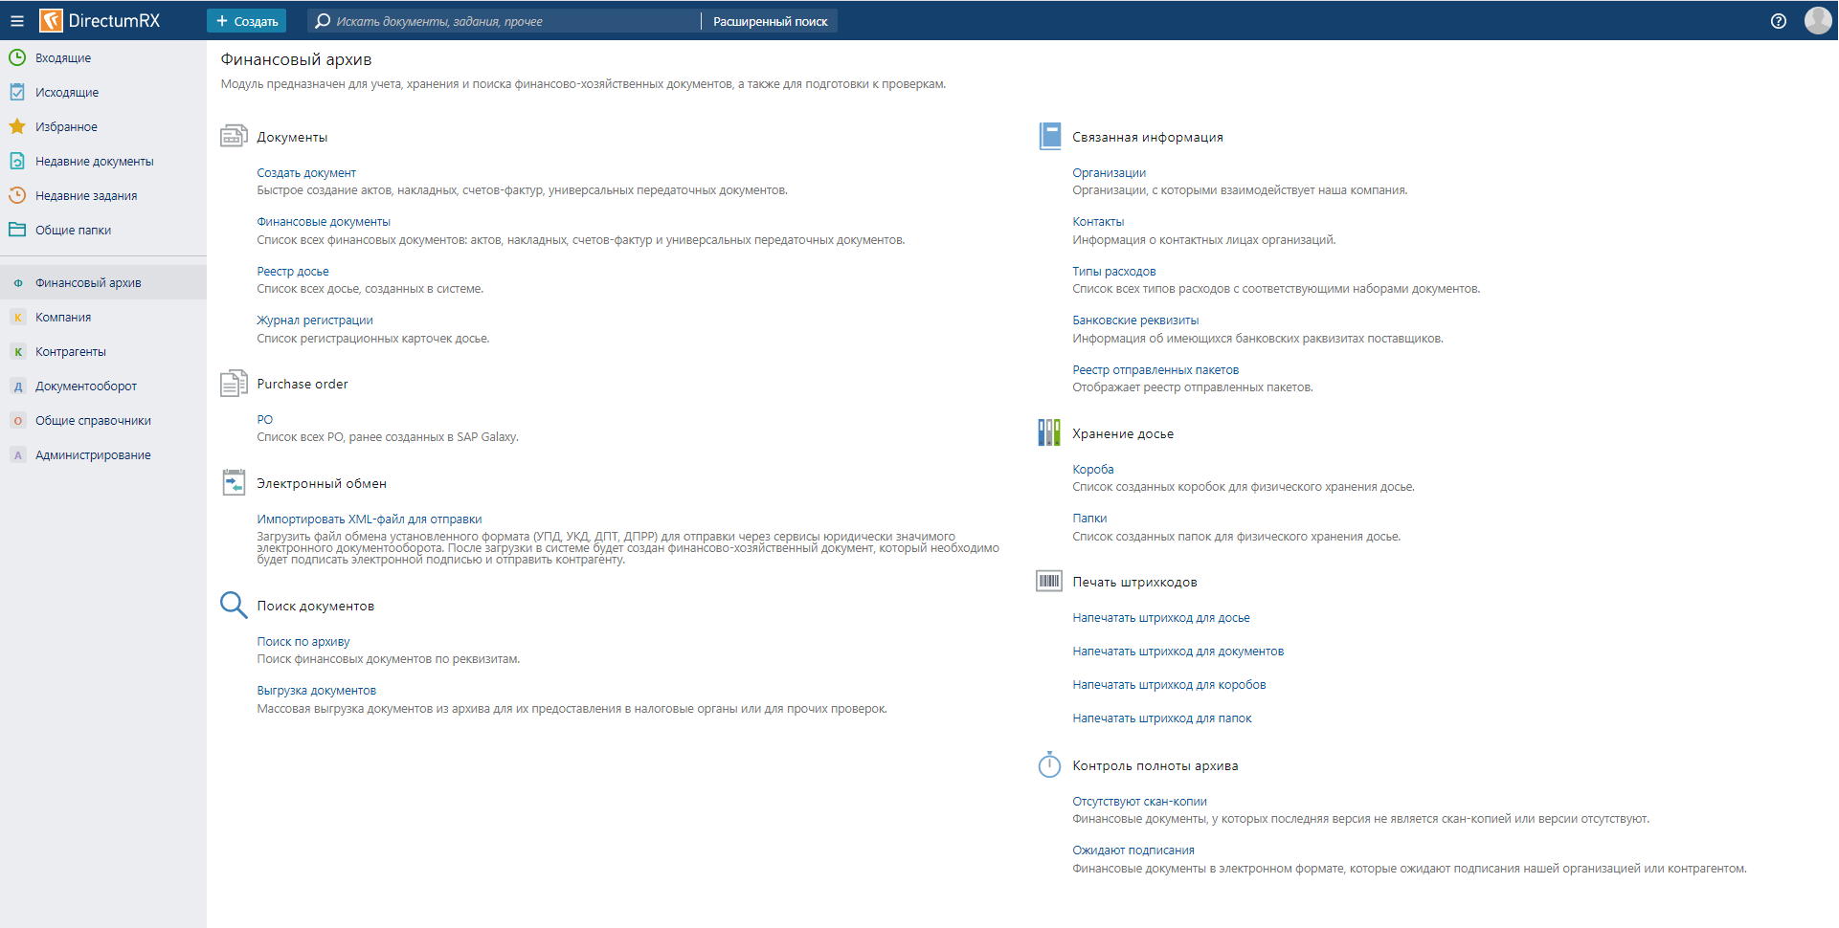Open Отсутствуют скан-копии link
1839x928 pixels.
[1139, 802]
